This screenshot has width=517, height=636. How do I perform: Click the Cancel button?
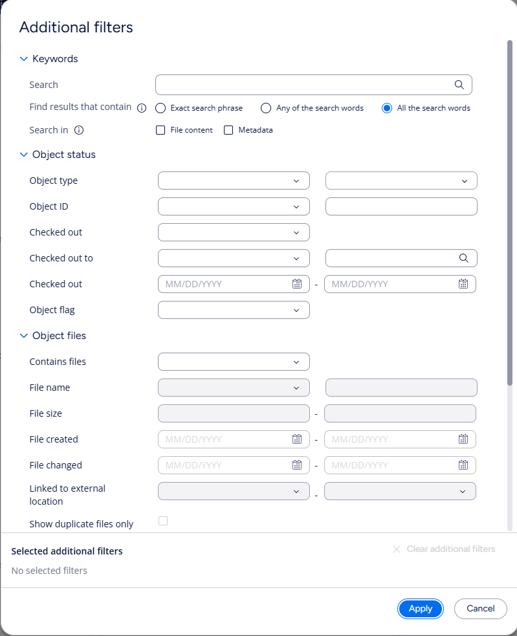[x=481, y=608]
